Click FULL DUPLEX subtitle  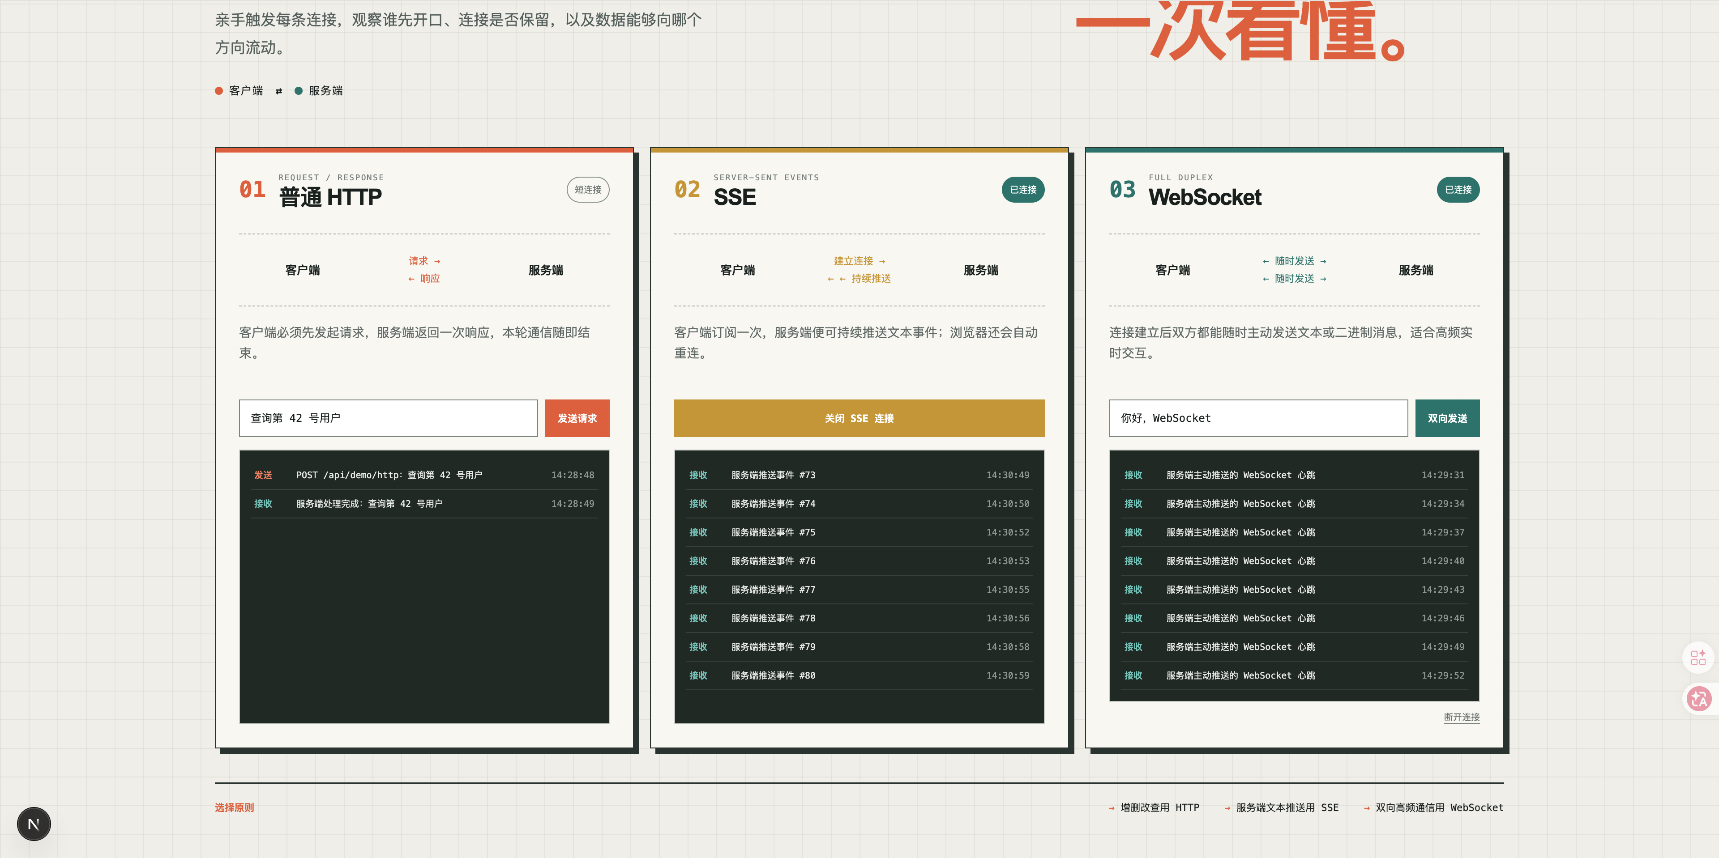coord(1181,177)
